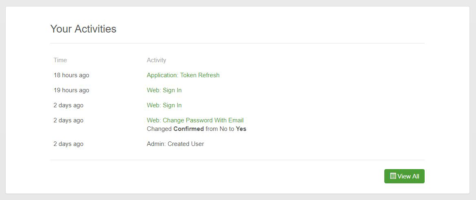476x200 pixels.
Task: Select the 18 hours ago timestamp
Action: point(71,75)
